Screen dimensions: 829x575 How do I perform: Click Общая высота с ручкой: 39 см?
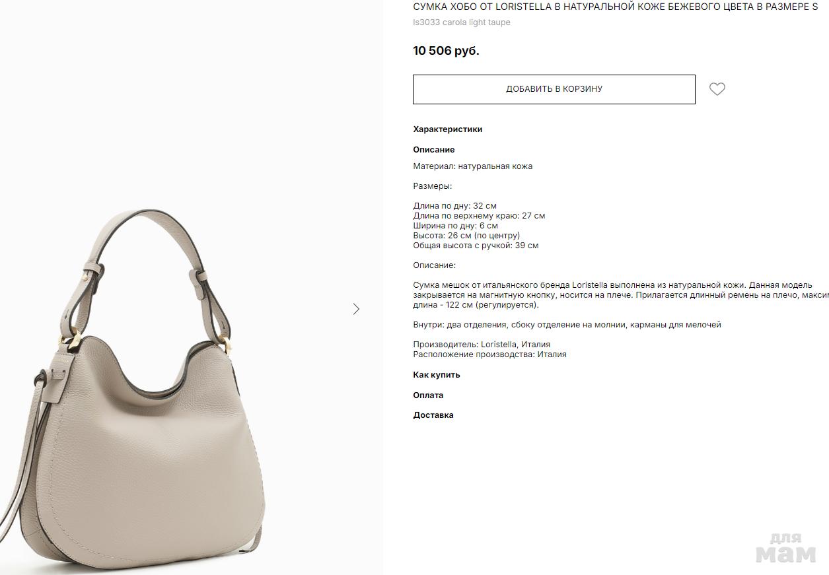pyautogui.click(x=476, y=246)
